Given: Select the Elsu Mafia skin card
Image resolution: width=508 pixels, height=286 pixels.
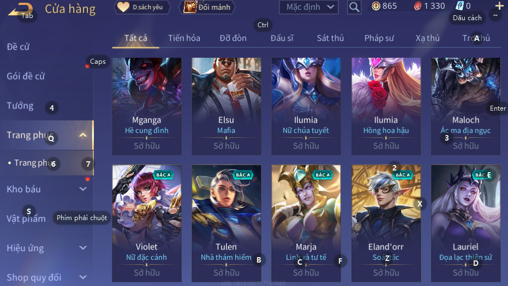Looking at the screenshot, I should (226, 106).
